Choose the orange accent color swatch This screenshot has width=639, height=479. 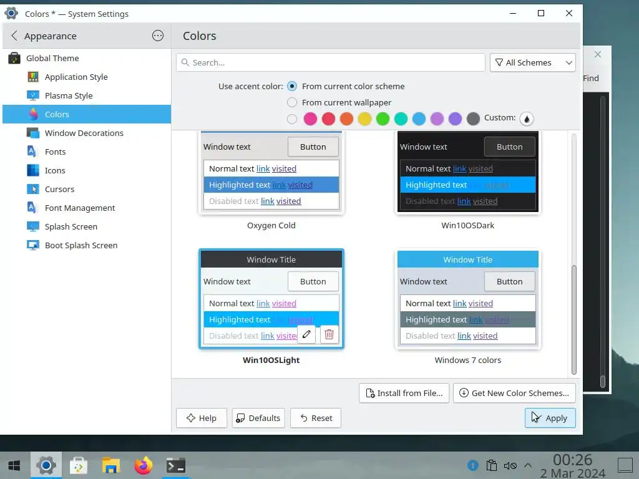(346, 119)
